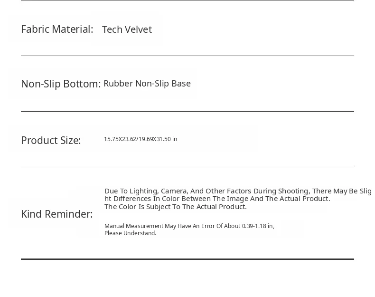Screen dimensions: 375x297
Task: Click the line starting "Due To Lighting, Camera"
Action: [x=238, y=191]
